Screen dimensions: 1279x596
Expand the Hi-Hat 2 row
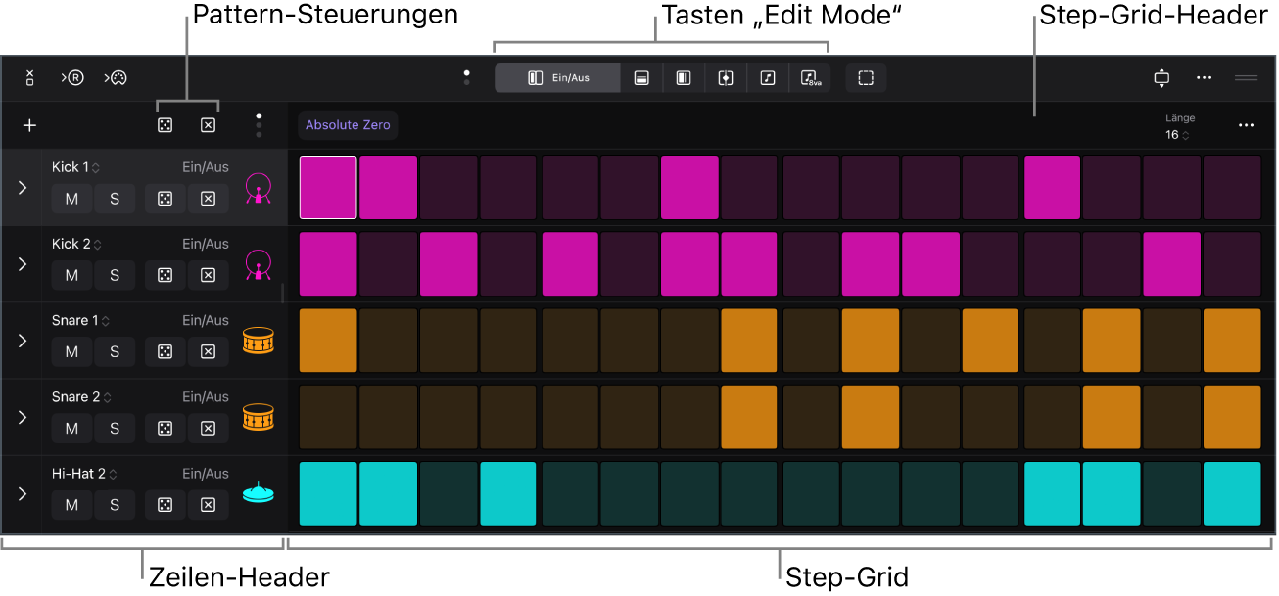coord(22,493)
